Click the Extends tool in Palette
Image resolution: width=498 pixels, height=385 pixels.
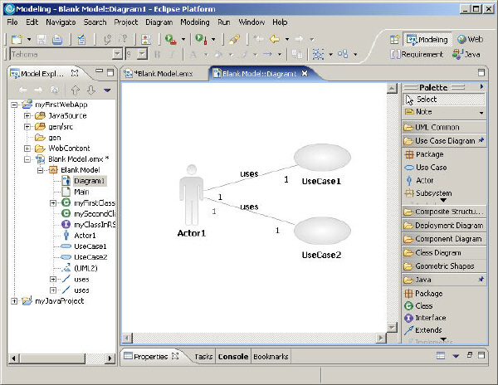click(x=428, y=330)
